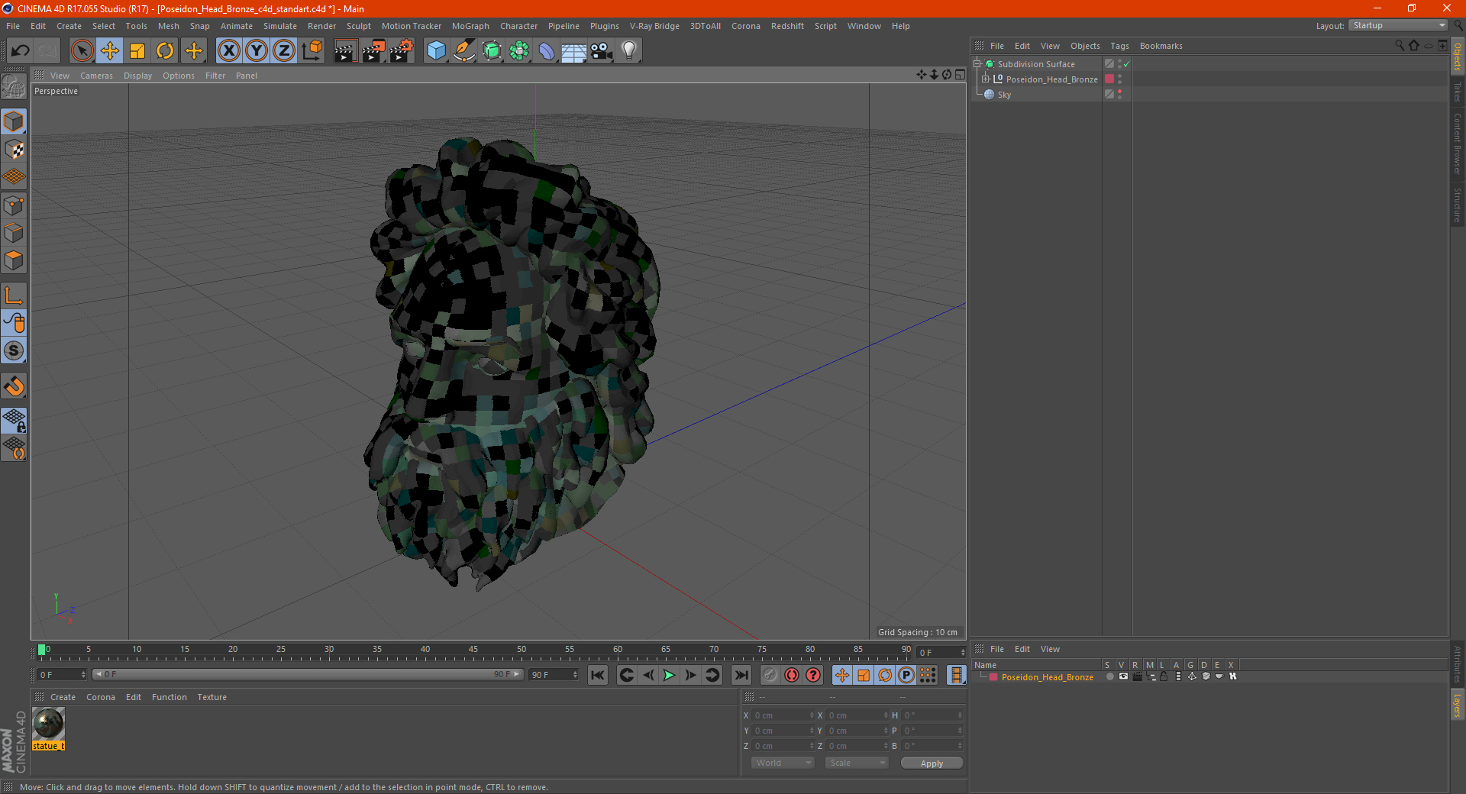Click the preview range slider bar

pos(308,675)
